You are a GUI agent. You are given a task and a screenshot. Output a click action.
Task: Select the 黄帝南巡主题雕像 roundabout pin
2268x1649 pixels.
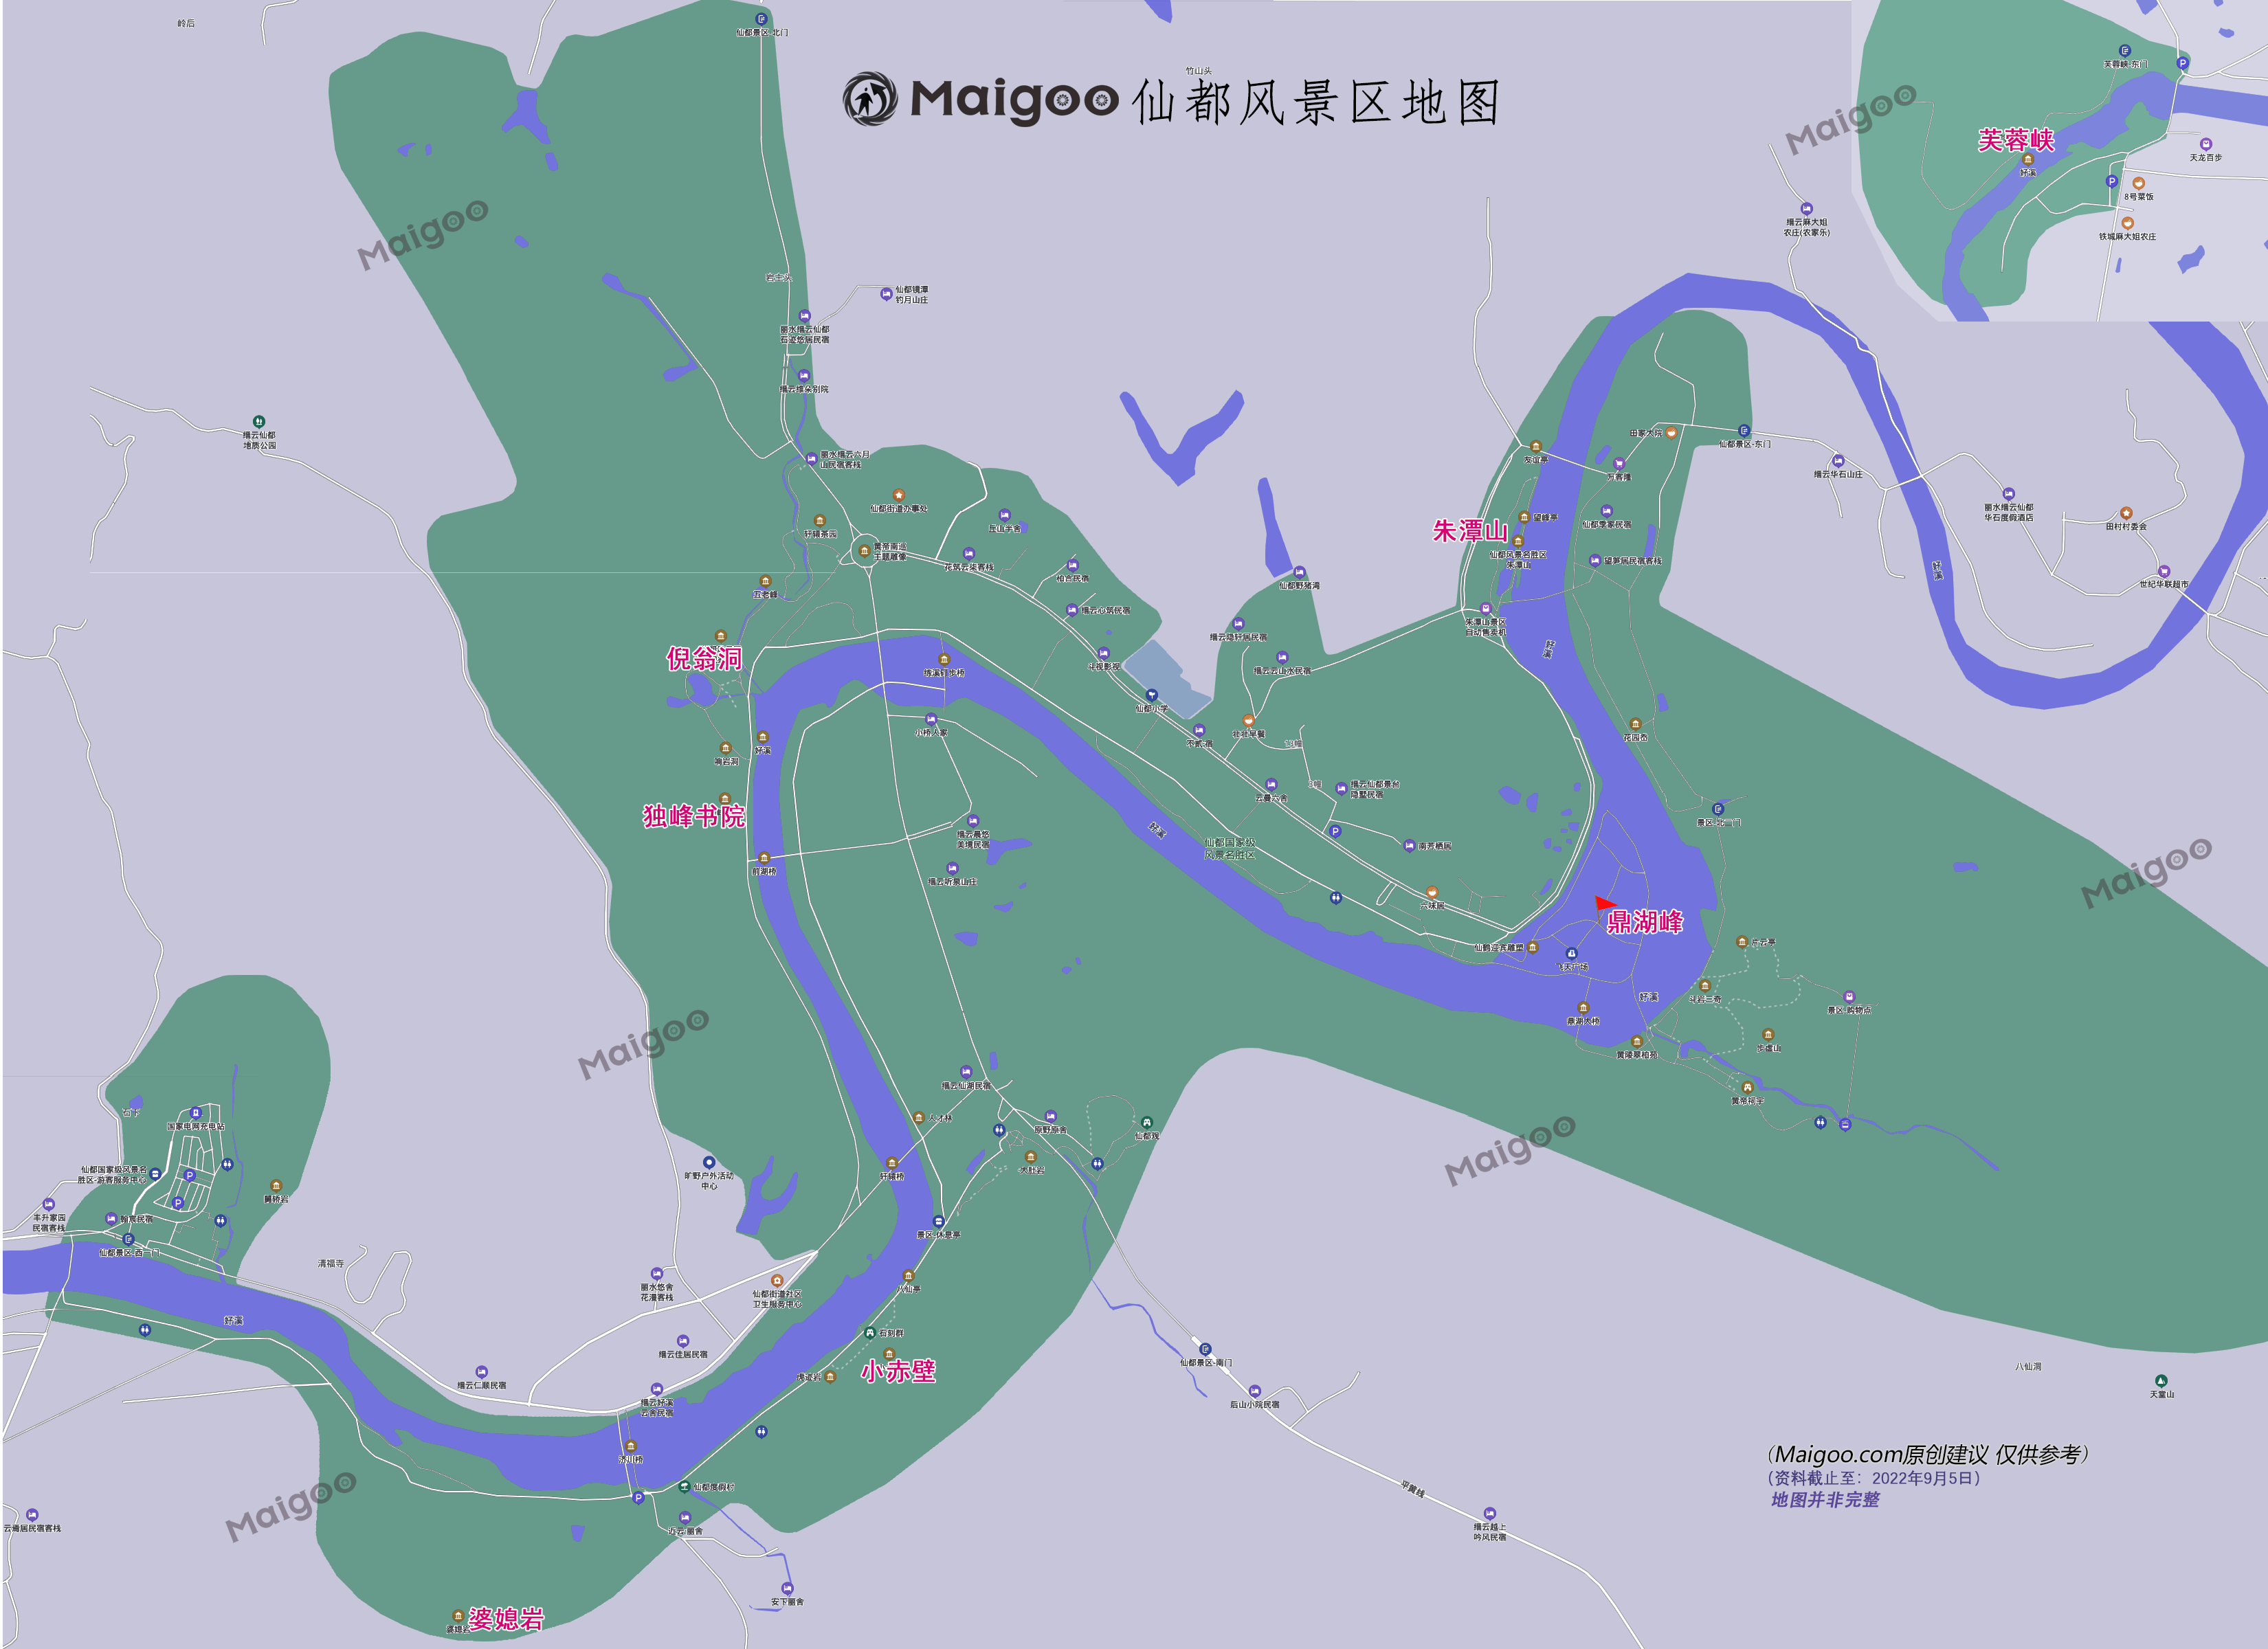[x=865, y=550]
